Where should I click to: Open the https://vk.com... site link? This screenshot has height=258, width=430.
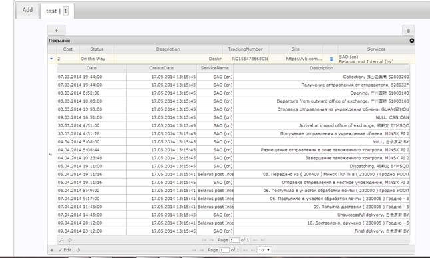tap(304, 59)
